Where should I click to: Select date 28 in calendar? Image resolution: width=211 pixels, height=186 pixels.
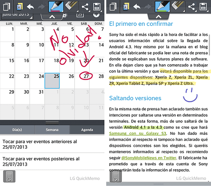tap(97, 81)
